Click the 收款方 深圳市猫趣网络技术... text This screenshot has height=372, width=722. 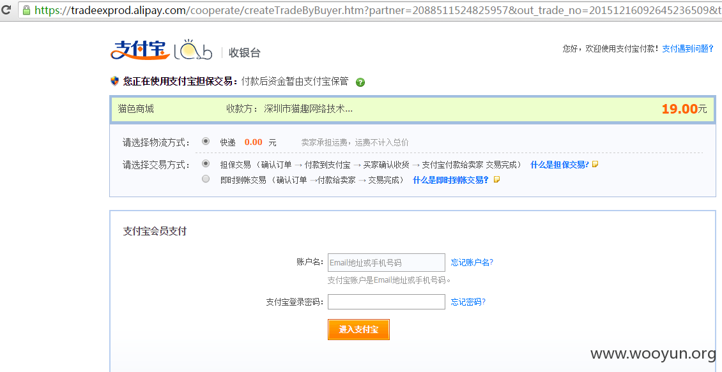click(289, 109)
